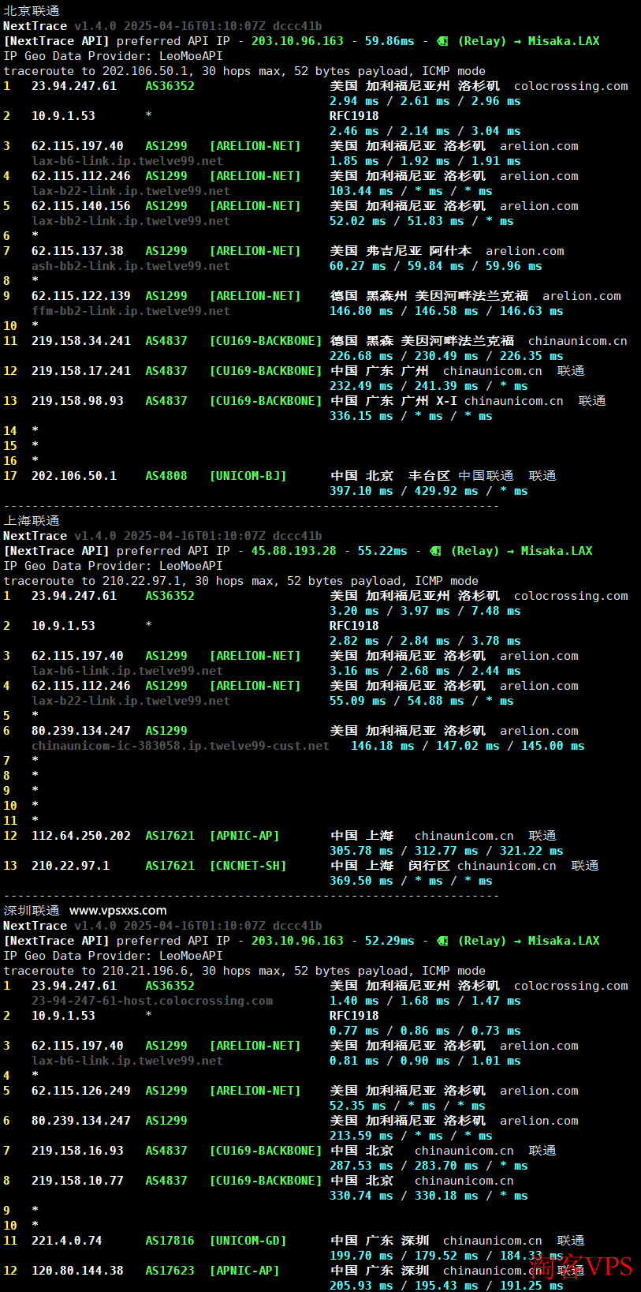Click the 上海联通 section heading
Screen dimensions: 641x1292
(32, 521)
